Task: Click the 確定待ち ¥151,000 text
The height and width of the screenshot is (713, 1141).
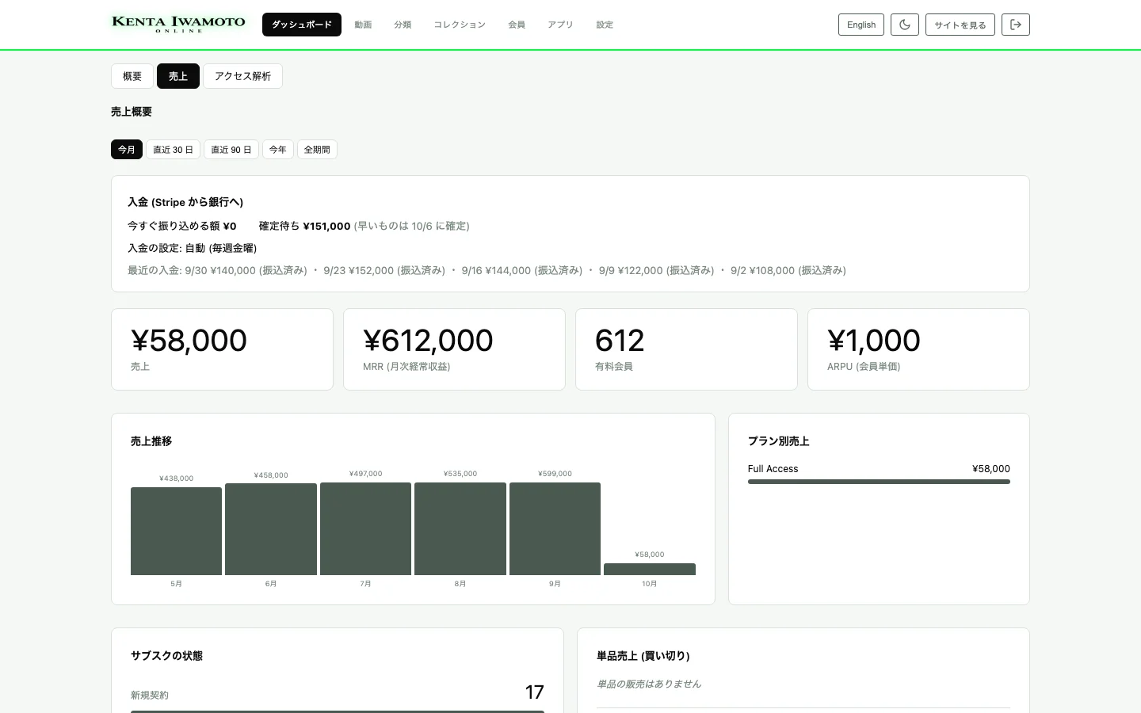Action: point(304,226)
